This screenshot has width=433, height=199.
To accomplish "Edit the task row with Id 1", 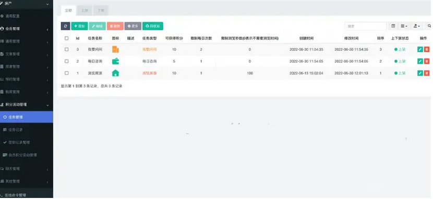I will click(420, 73).
